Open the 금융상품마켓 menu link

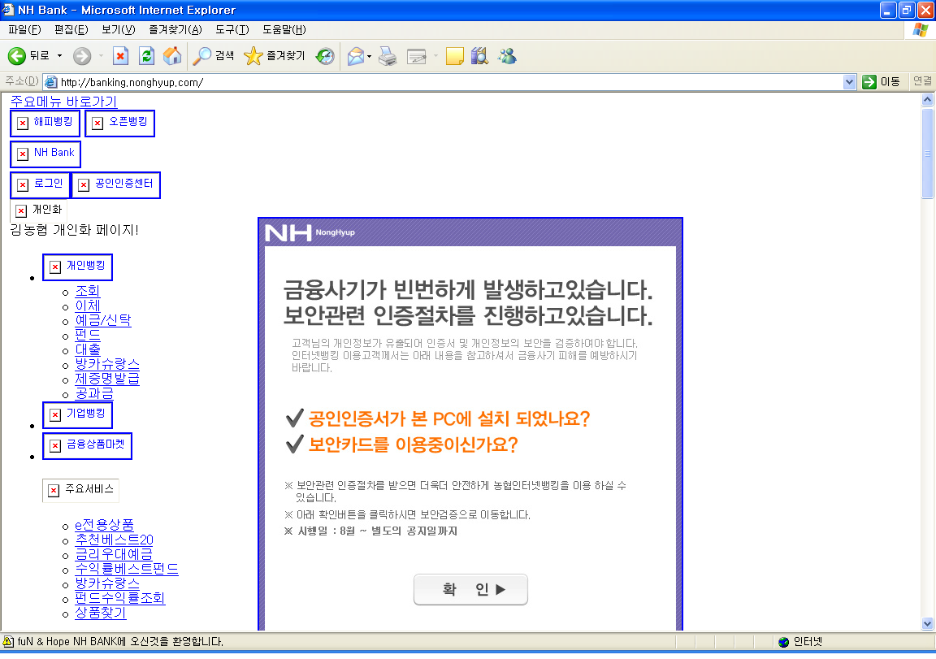click(x=87, y=446)
